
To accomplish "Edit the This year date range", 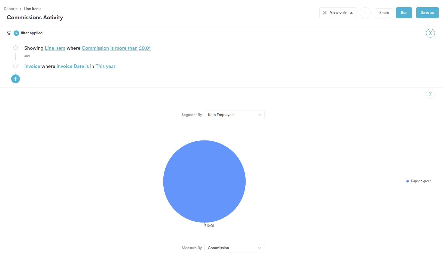I will (x=105, y=66).
